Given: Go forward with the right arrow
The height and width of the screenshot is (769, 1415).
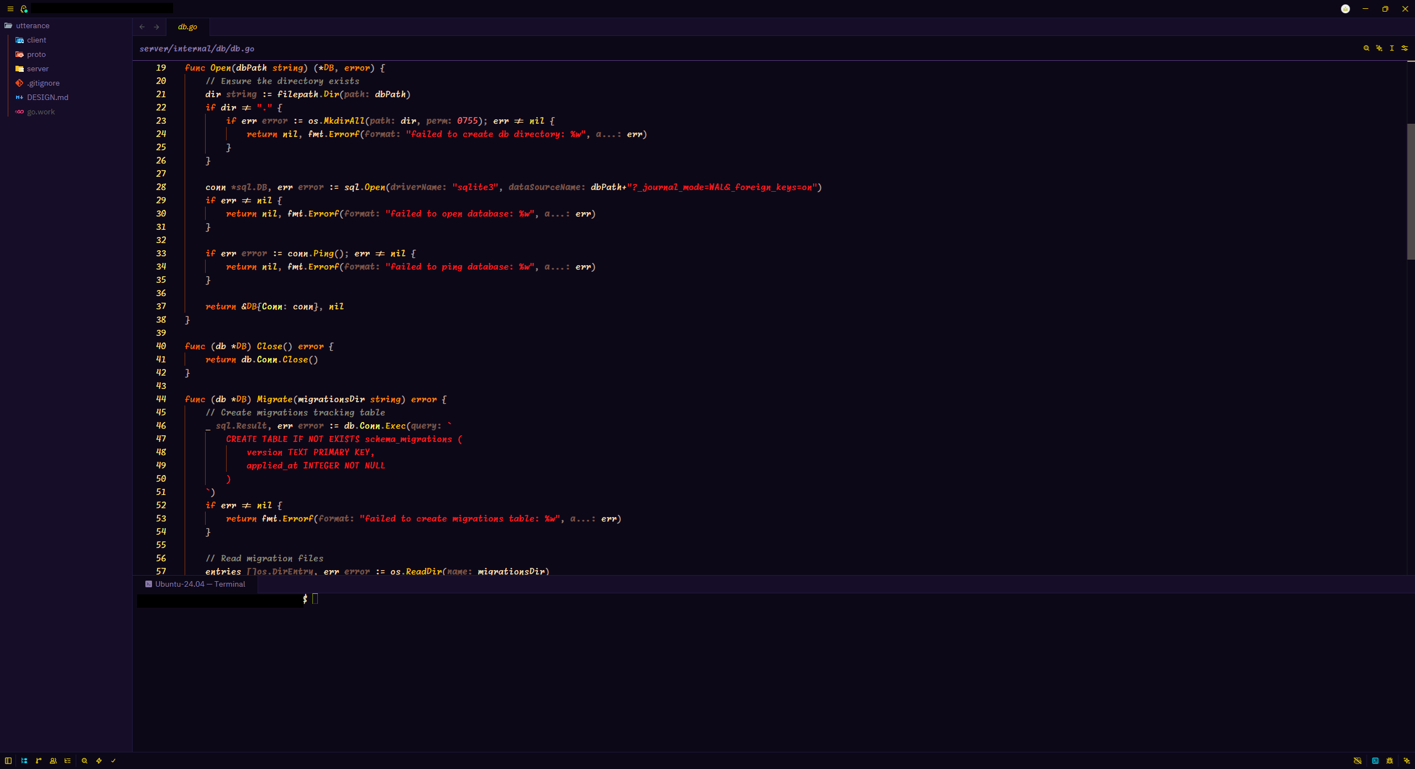Looking at the screenshot, I should pyautogui.click(x=156, y=27).
